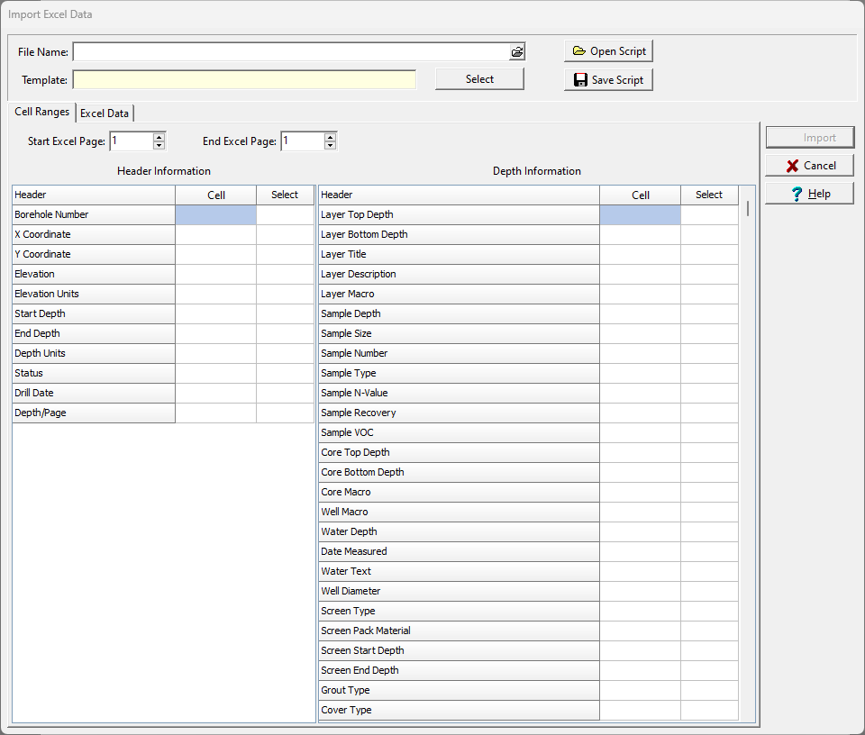
Task: Increment End Excel Page using up arrow
Action: [329, 137]
